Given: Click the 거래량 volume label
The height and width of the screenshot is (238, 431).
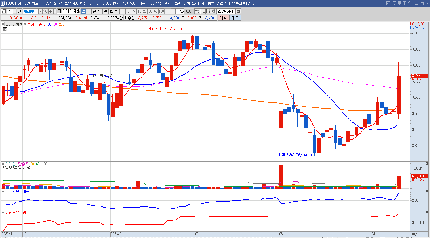Looking at the screenshot, I should pos(11,164).
